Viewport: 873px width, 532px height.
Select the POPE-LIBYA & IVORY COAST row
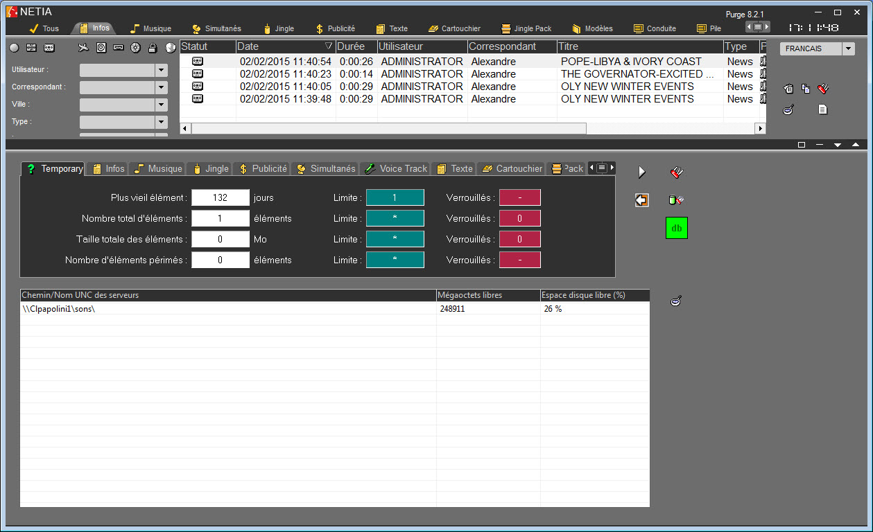click(631, 62)
